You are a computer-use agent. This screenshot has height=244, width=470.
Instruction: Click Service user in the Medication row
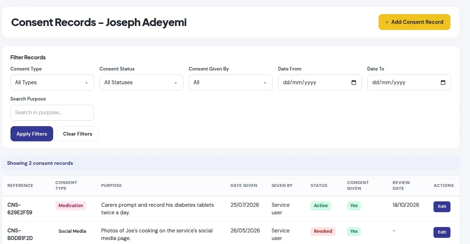tap(281, 209)
